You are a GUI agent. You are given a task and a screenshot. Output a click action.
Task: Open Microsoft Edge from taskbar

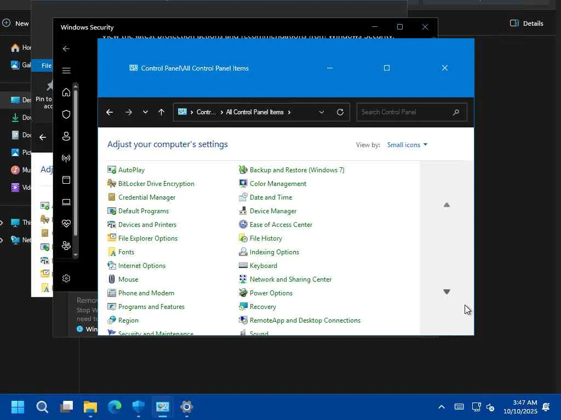click(115, 407)
